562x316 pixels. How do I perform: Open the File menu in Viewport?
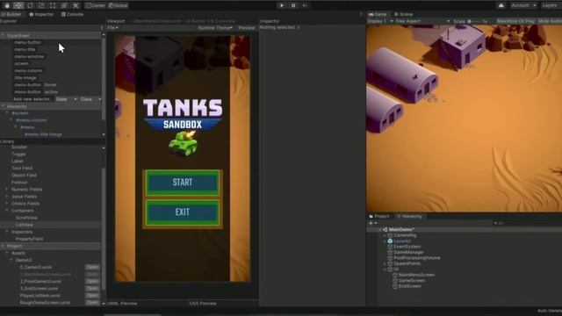coord(112,27)
